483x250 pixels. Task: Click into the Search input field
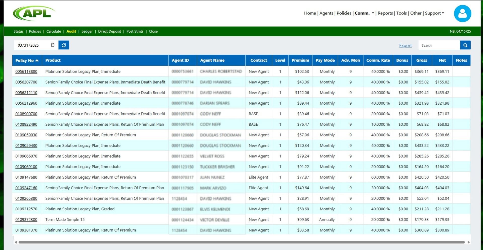click(439, 45)
